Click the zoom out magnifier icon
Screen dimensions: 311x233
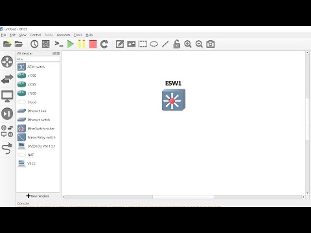click(199, 44)
